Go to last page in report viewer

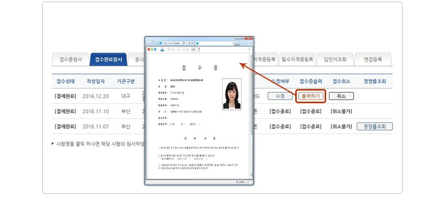[x=187, y=49]
